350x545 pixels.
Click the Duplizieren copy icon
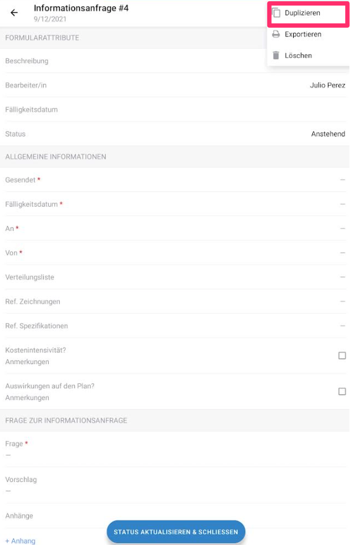tap(276, 13)
